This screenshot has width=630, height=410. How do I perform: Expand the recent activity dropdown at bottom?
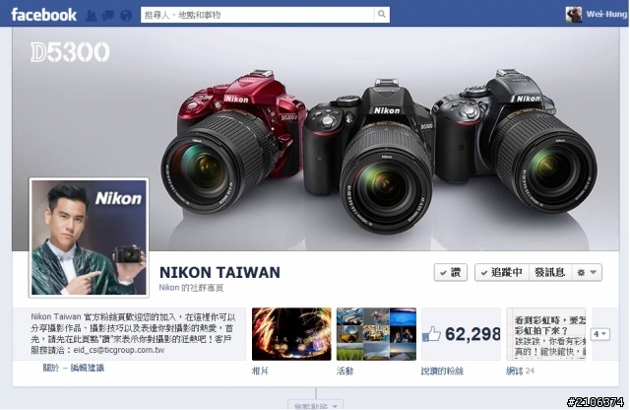click(x=316, y=405)
